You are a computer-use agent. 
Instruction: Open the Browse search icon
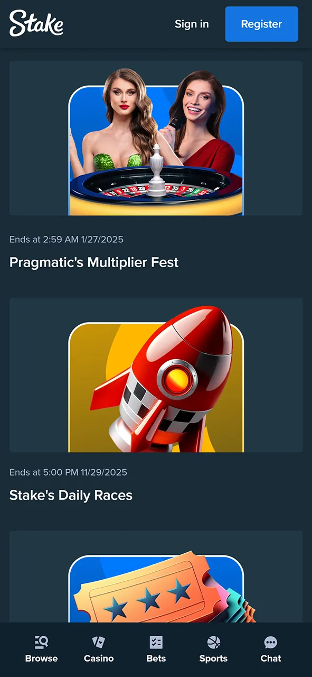point(41,642)
